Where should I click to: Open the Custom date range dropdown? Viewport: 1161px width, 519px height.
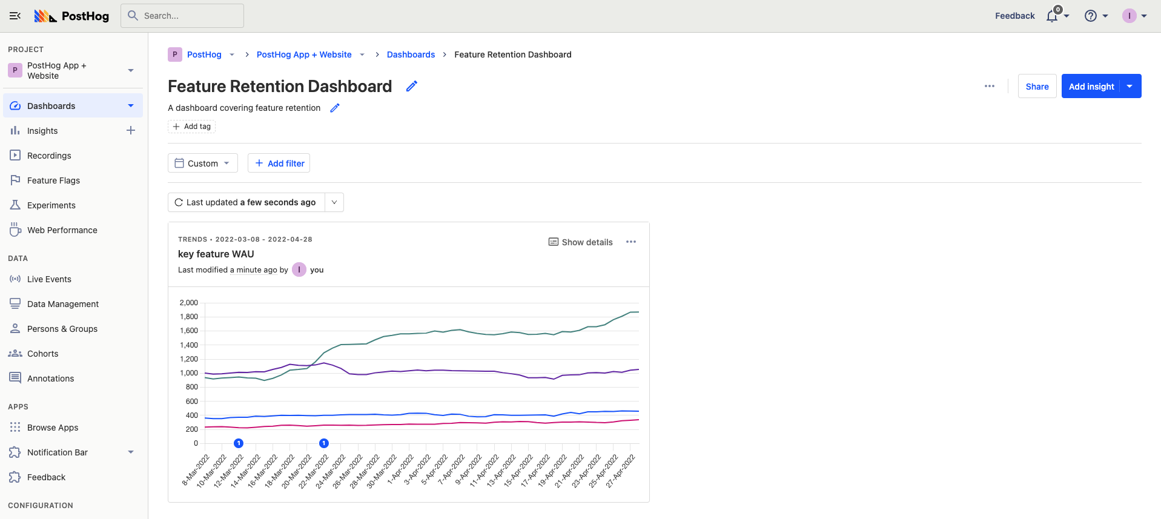(202, 164)
